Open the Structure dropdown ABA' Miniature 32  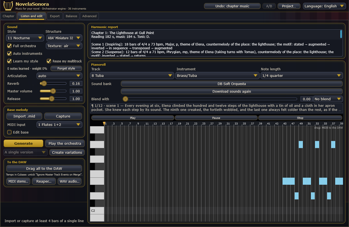click(x=64, y=38)
